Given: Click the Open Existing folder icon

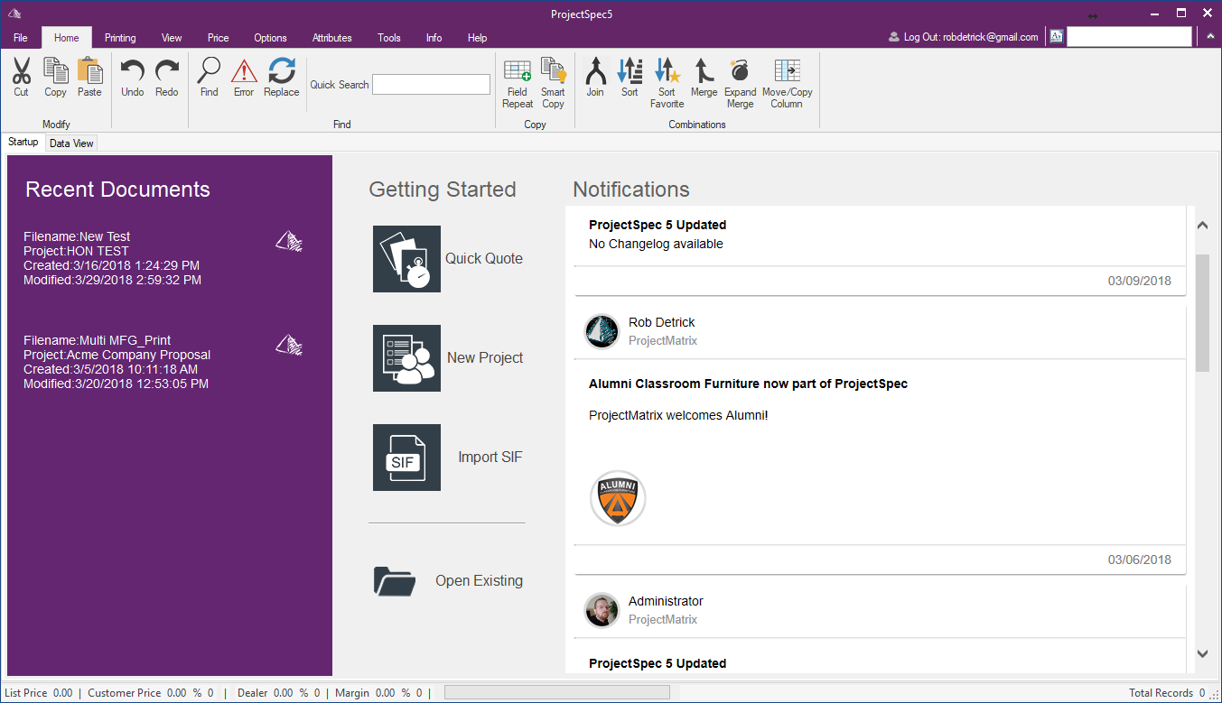Looking at the screenshot, I should [x=395, y=581].
